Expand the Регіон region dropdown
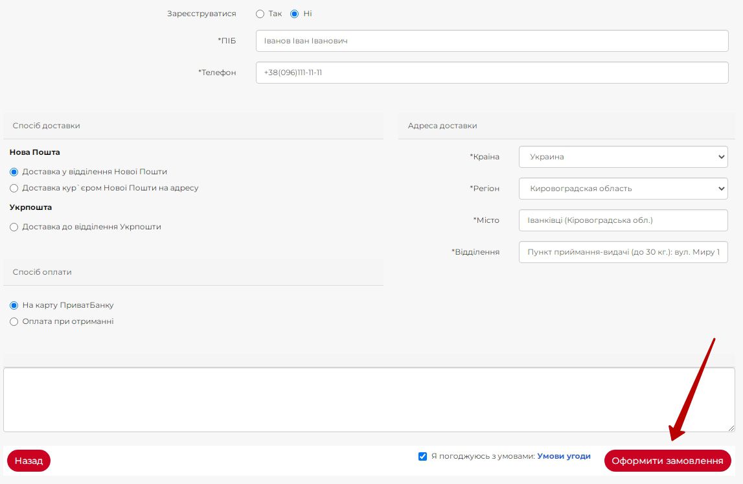 point(623,189)
